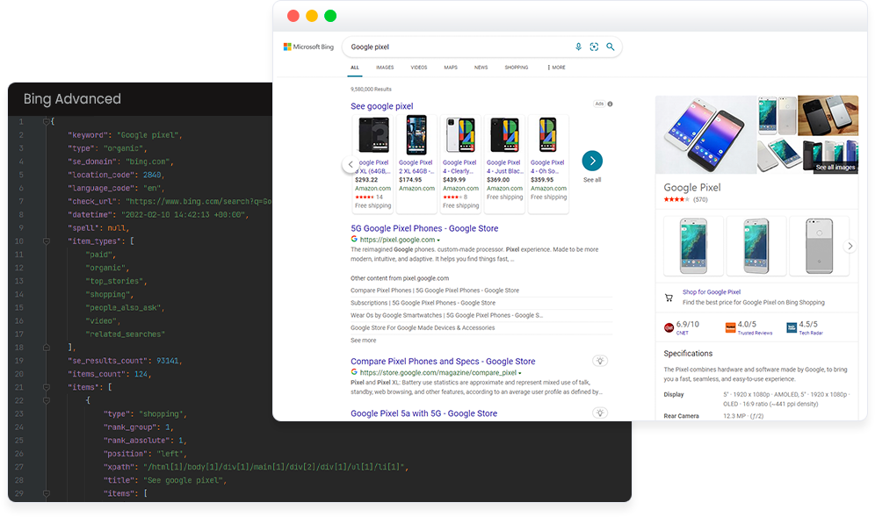Image resolution: width=875 pixels, height=517 pixels.
Task: Click "location_code": 2840 in code
Action: [115, 175]
